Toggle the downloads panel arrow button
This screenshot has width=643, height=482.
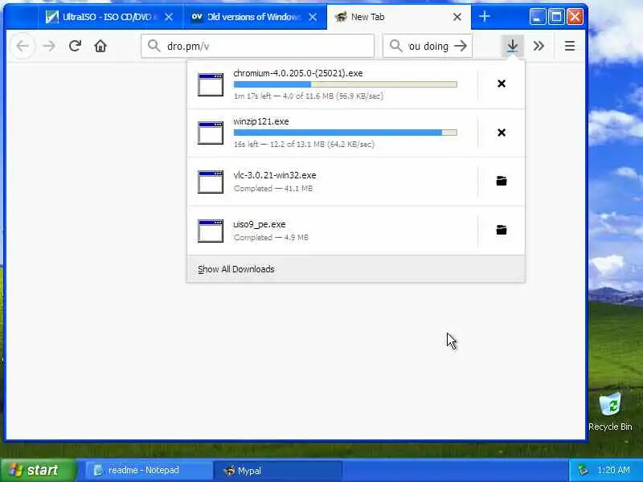(x=512, y=46)
